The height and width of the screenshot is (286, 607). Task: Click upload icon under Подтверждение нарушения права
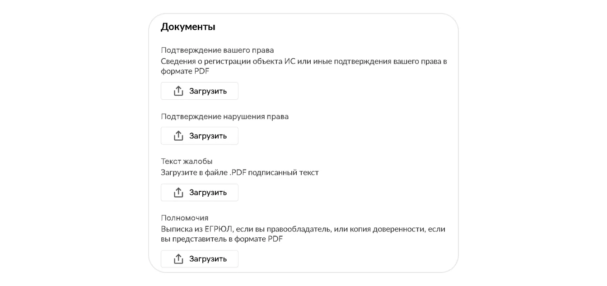tap(178, 136)
